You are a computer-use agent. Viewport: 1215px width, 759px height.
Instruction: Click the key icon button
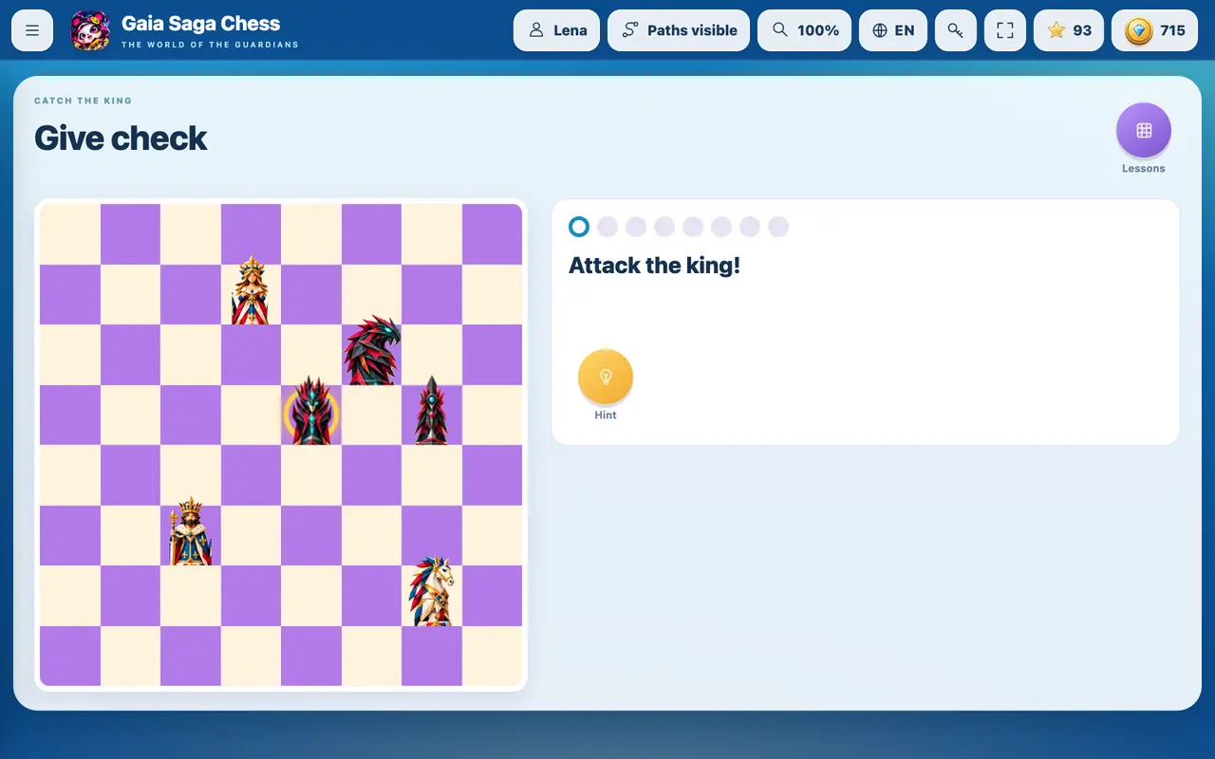956,30
